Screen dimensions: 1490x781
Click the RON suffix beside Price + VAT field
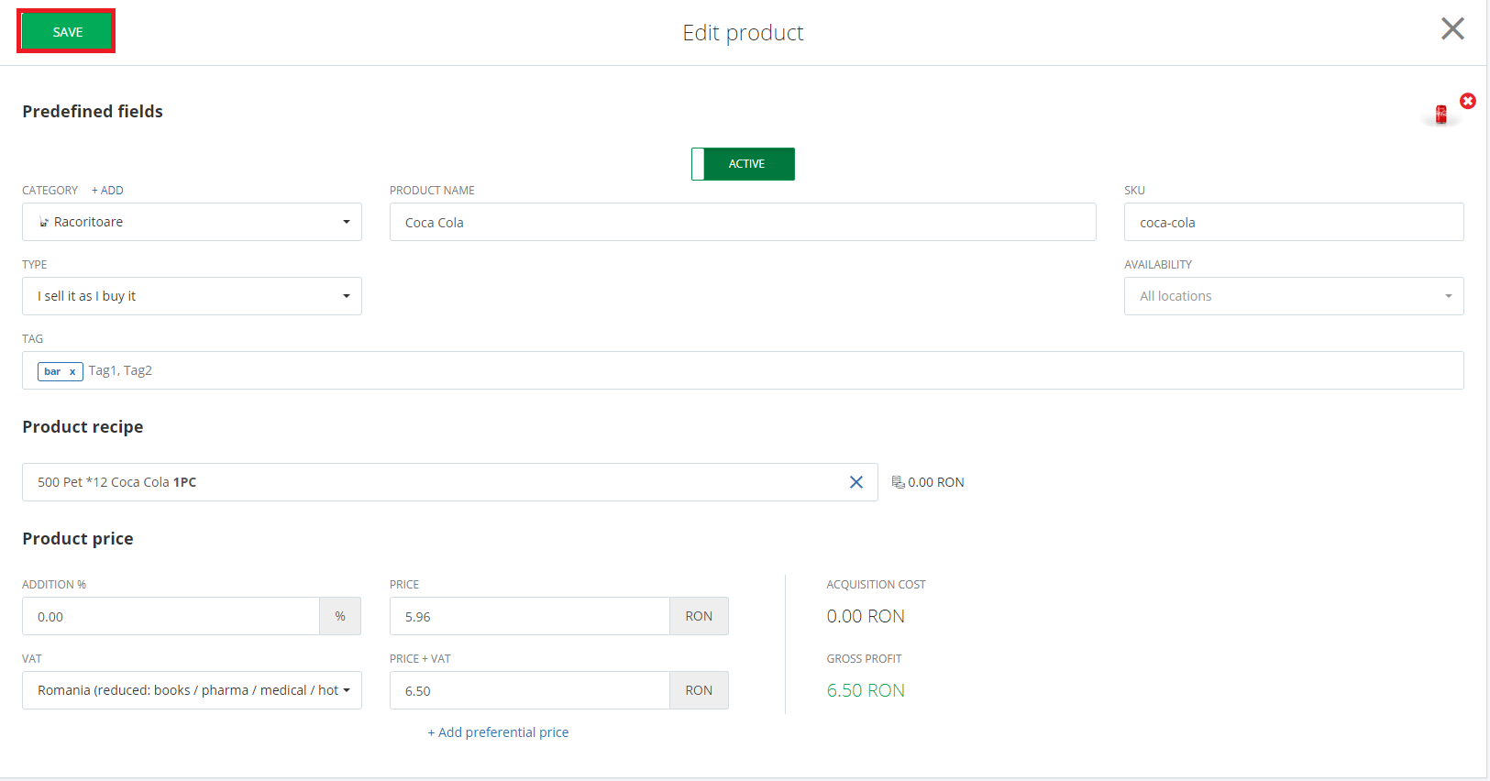pyautogui.click(x=699, y=690)
